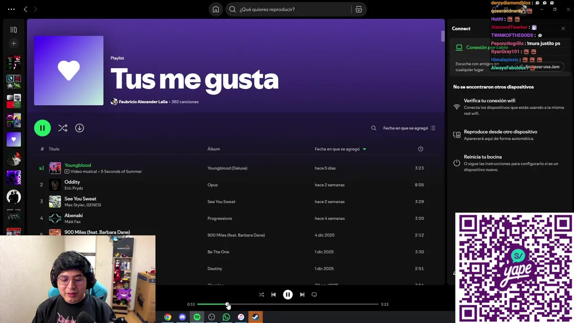Open album Progressions
This screenshot has width=574, height=323.
pyautogui.click(x=220, y=218)
